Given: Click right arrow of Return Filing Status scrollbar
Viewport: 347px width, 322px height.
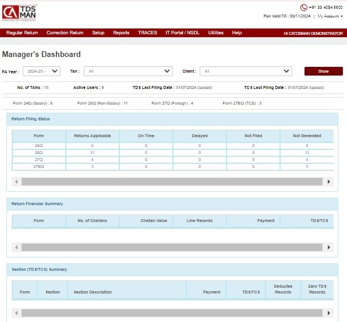Looking at the screenshot, I should 328,181.
